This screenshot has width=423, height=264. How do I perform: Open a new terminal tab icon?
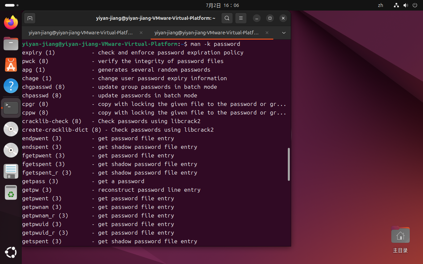30,18
